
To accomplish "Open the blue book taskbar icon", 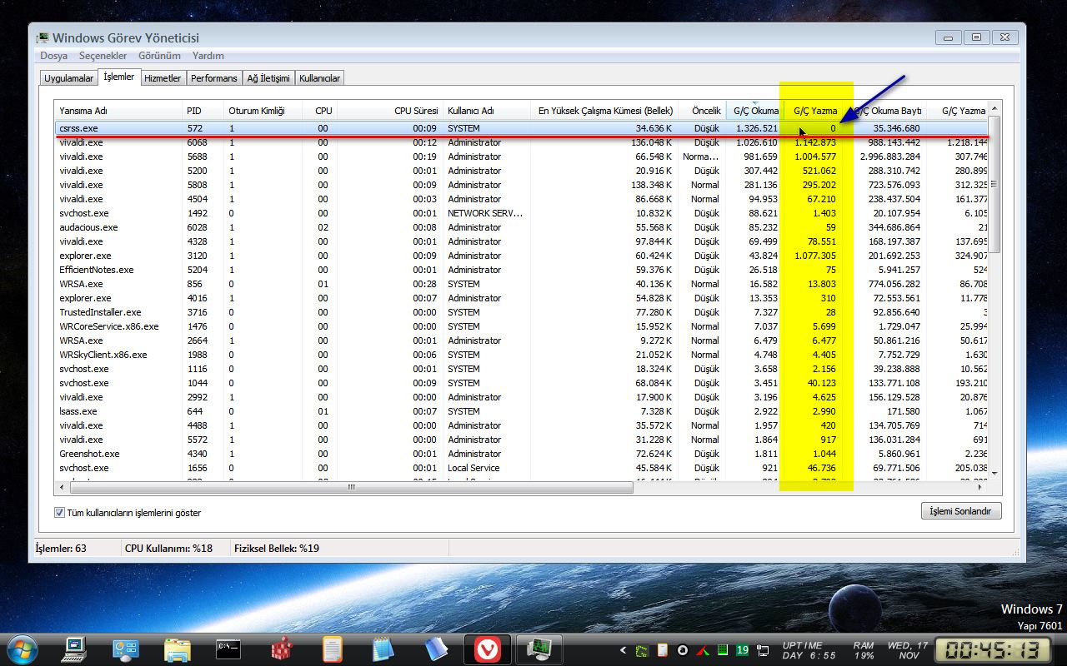I will click(x=436, y=649).
